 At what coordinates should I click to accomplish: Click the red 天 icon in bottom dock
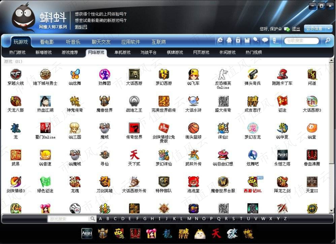tap(216, 233)
